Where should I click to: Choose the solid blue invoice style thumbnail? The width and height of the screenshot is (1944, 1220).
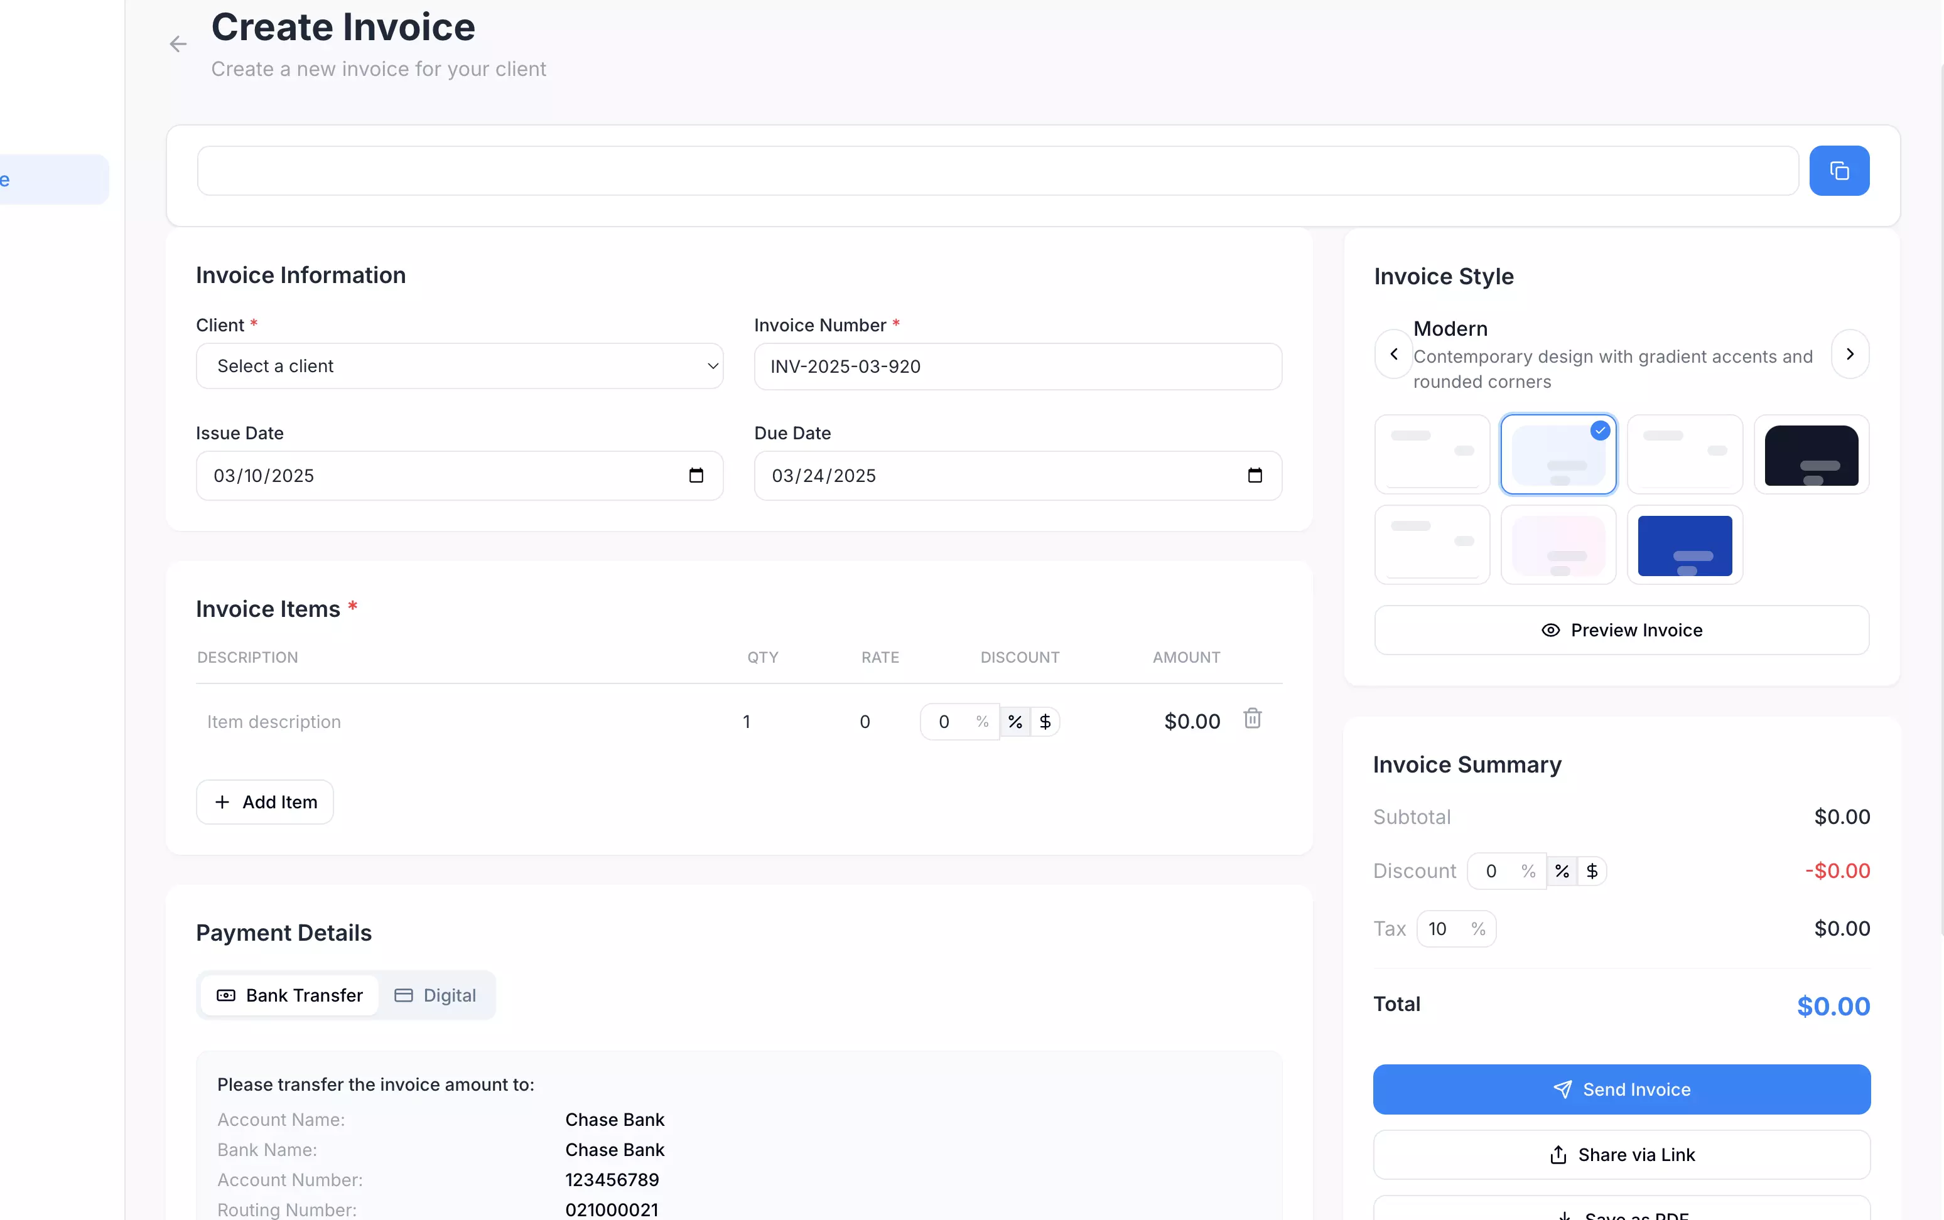click(1684, 545)
